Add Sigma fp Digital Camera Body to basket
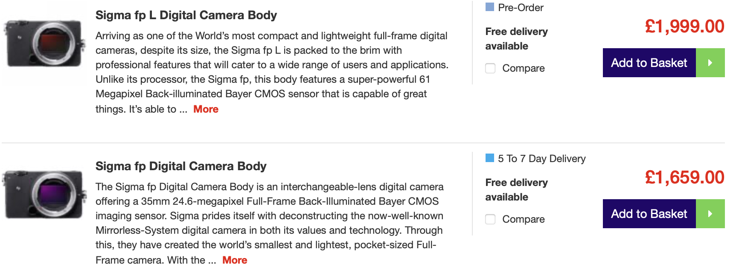This screenshot has width=739, height=270. coord(649,214)
